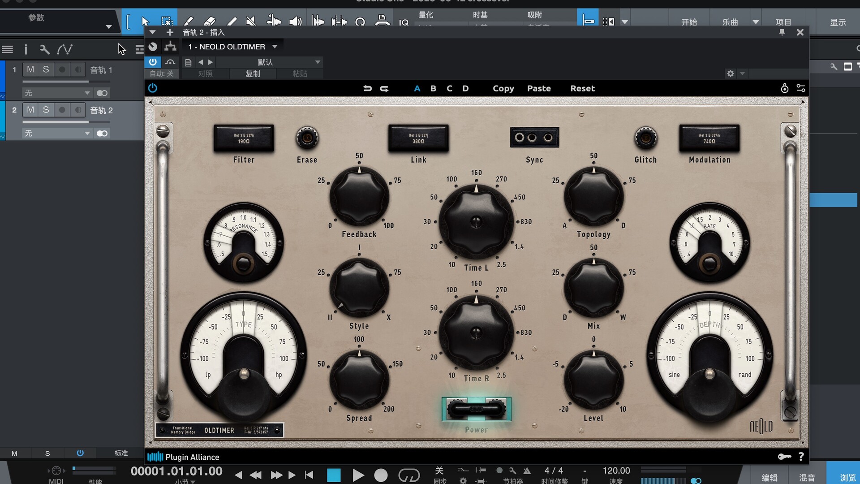The width and height of the screenshot is (860, 484).
Task: Stop playback with blue stop button
Action: pyautogui.click(x=334, y=475)
